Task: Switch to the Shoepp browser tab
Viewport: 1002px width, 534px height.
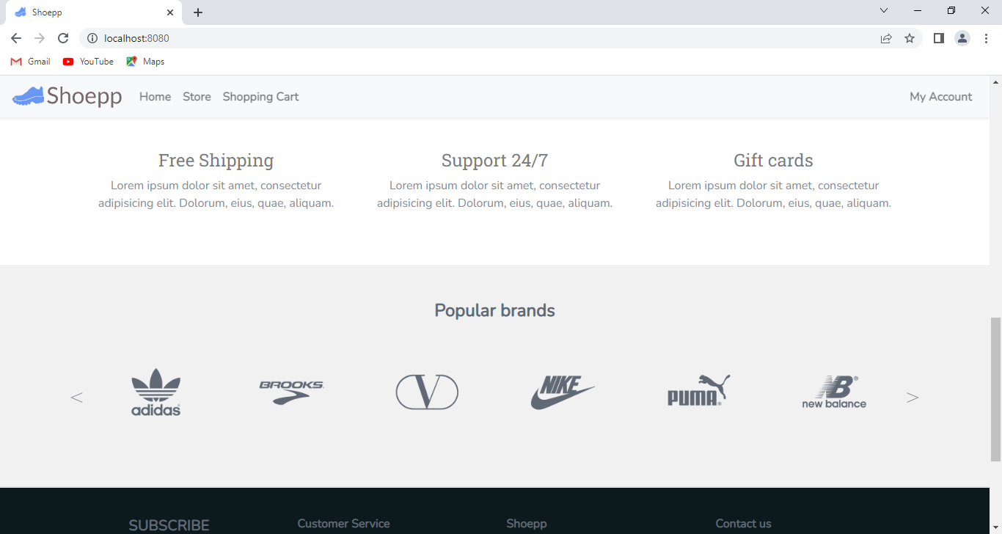Action: pyautogui.click(x=88, y=12)
